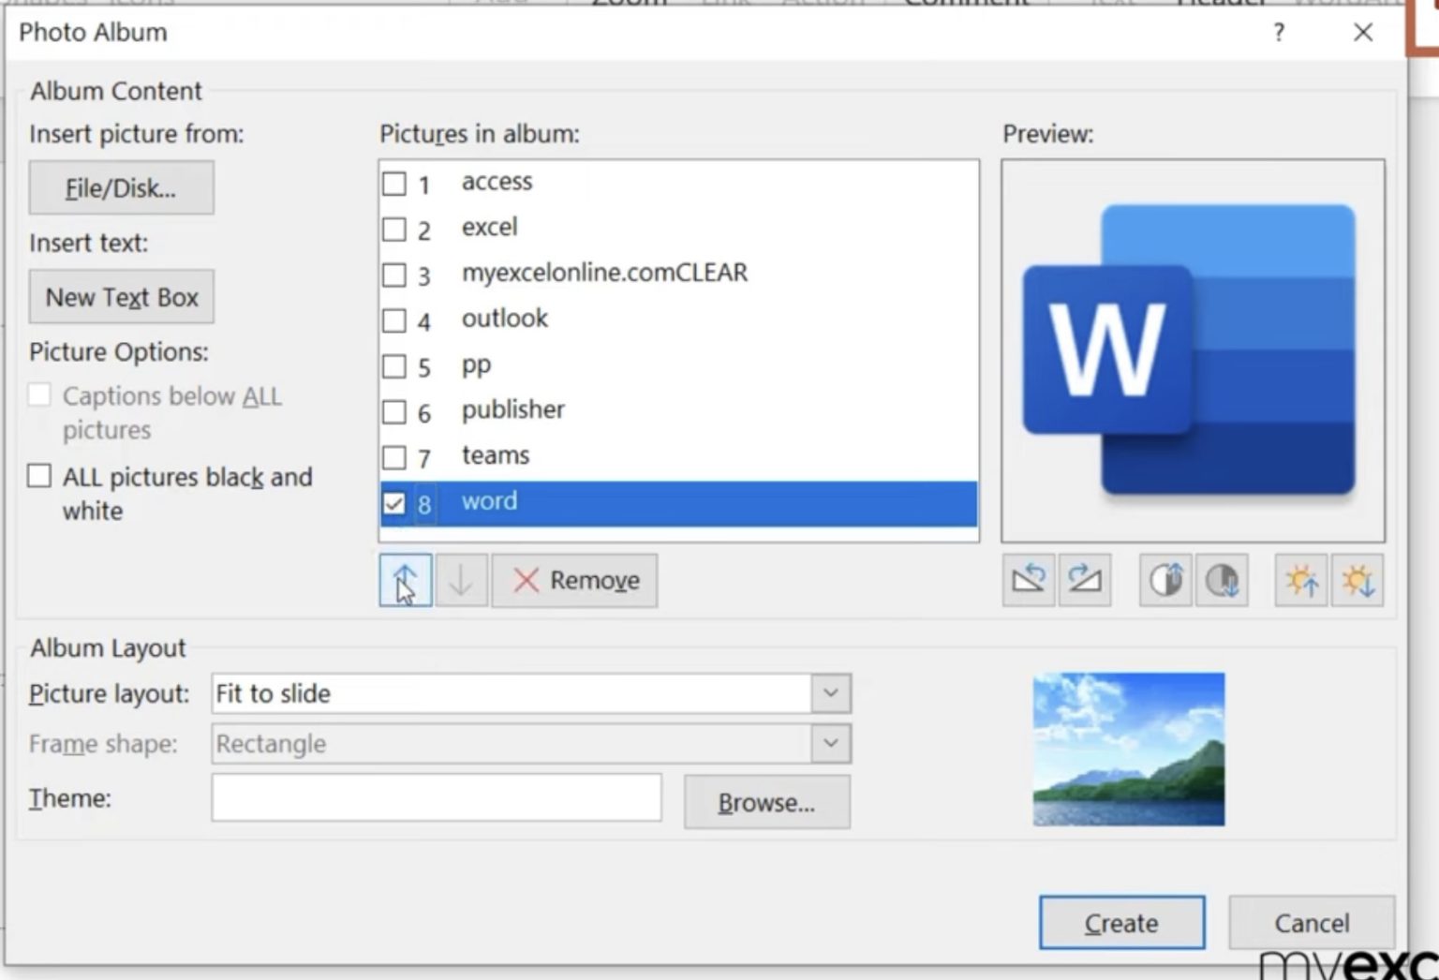Open the Picture layout dropdown

[828, 693]
